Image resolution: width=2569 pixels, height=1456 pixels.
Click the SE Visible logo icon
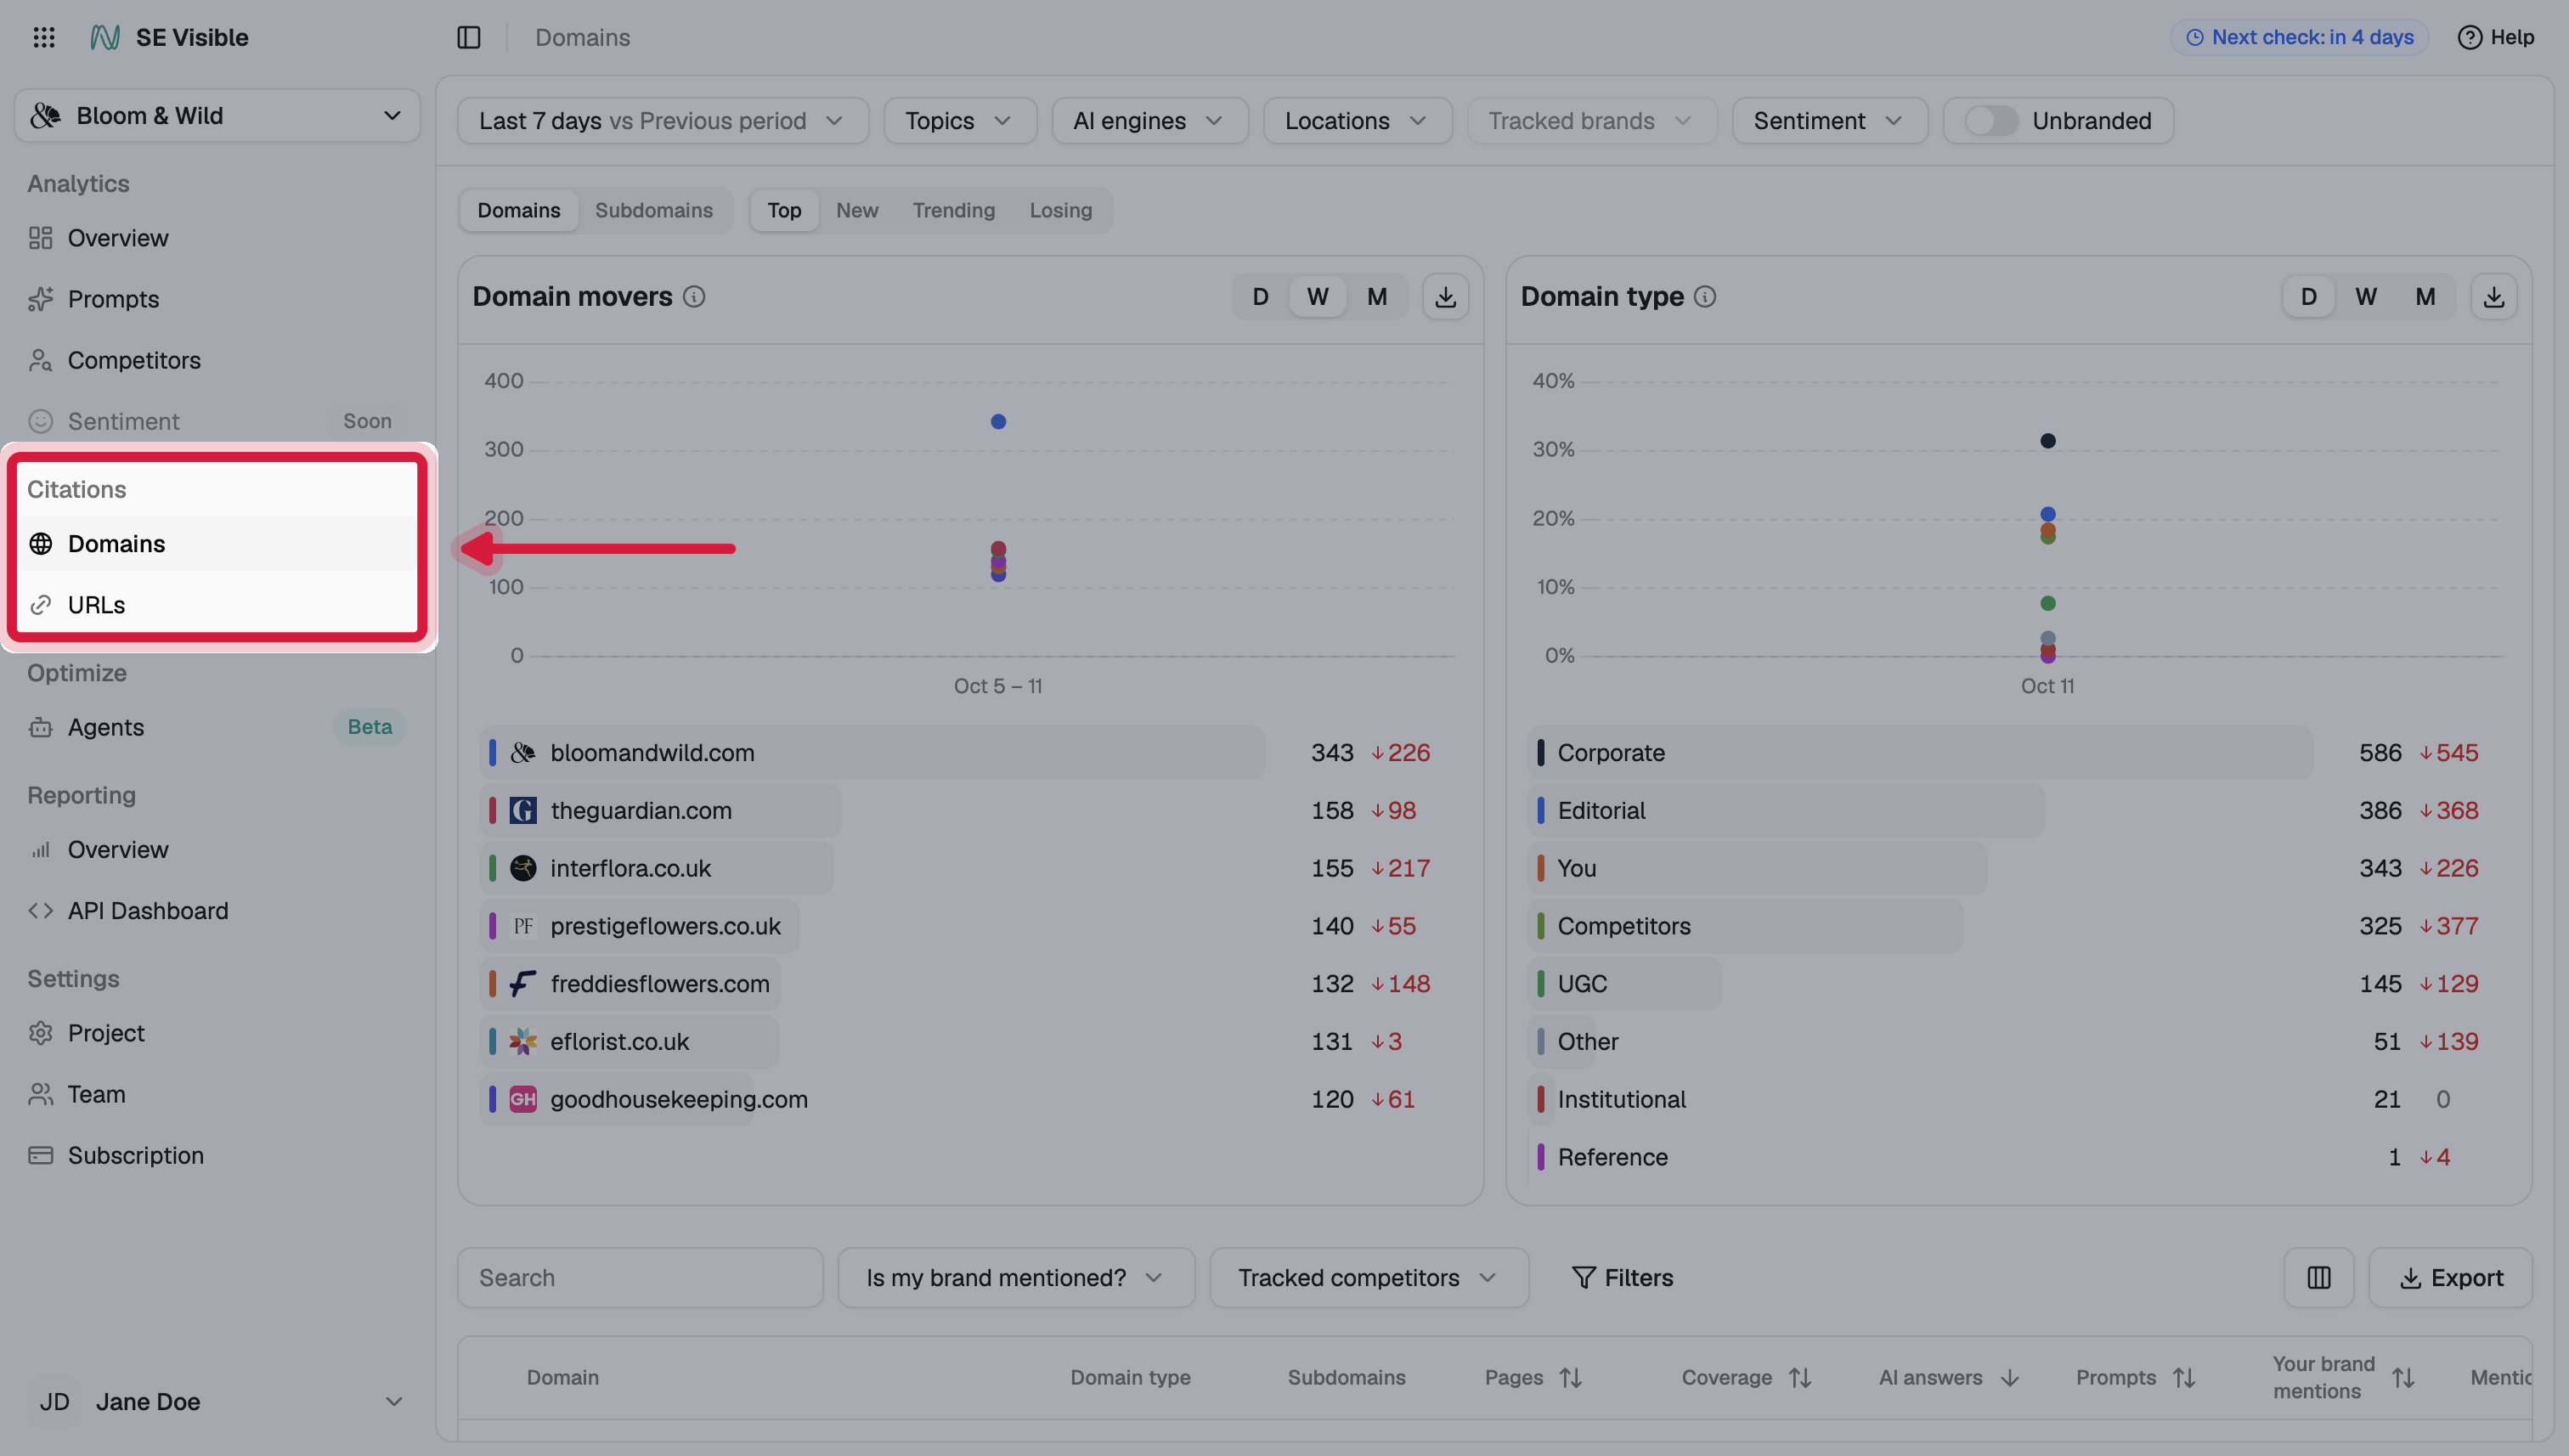(105, 37)
